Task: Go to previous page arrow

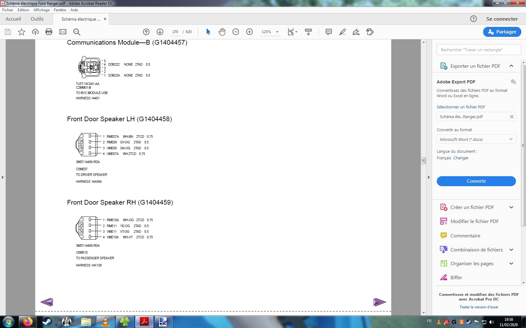Action: pyautogui.click(x=146, y=32)
